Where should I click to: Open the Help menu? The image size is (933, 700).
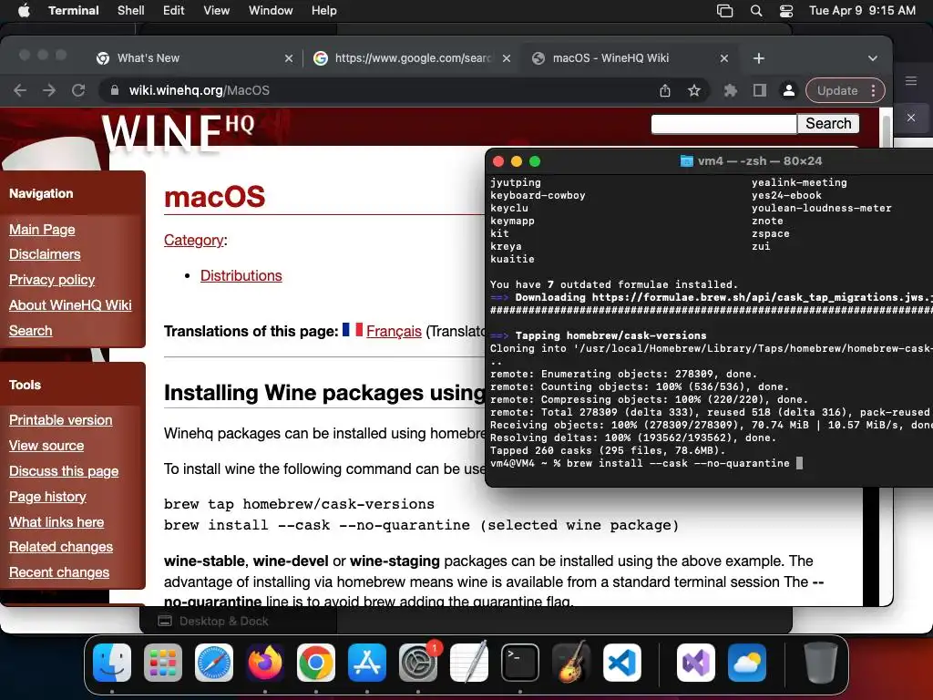pyautogui.click(x=323, y=11)
